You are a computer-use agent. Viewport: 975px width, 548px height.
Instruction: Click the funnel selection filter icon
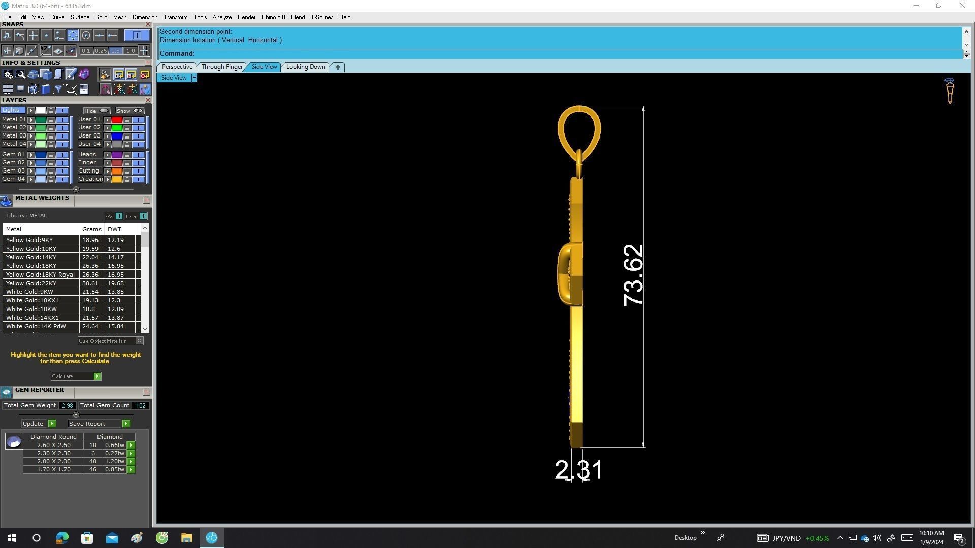click(x=58, y=90)
